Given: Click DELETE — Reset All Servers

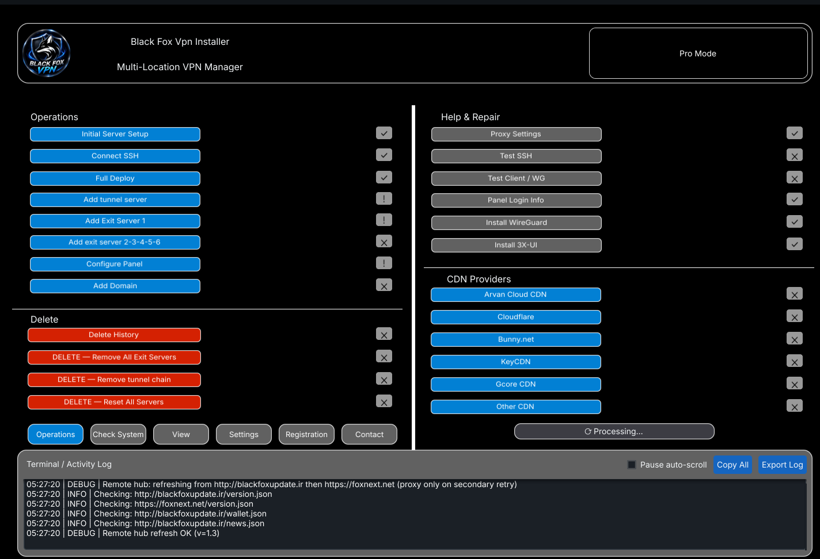Looking at the screenshot, I should [114, 402].
